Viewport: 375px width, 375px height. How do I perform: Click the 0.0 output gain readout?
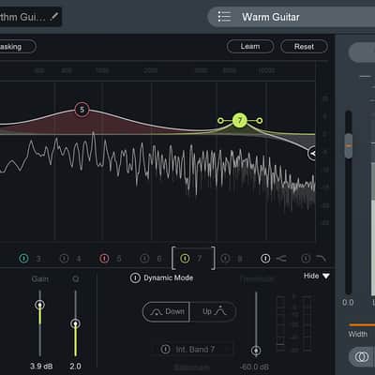point(348,303)
